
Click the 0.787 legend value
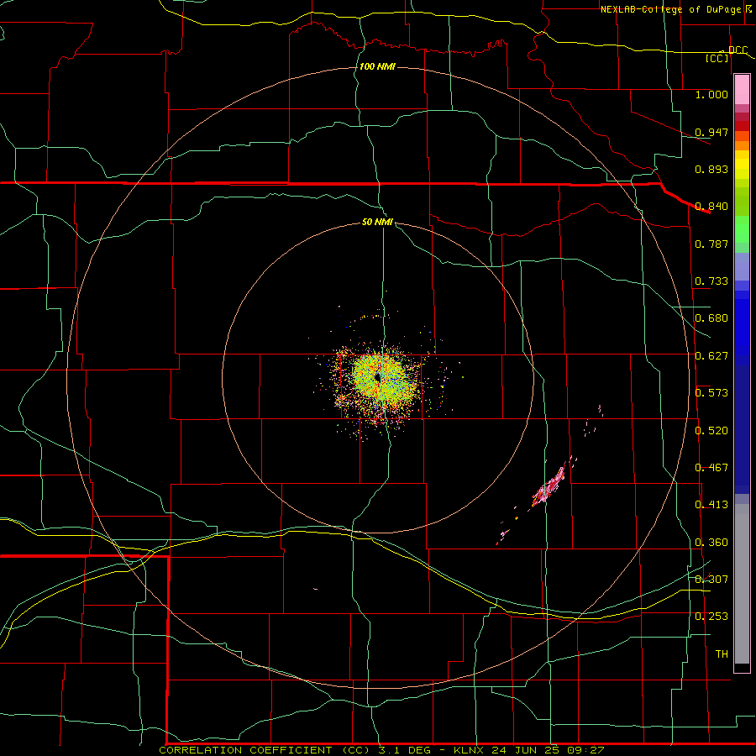point(711,244)
